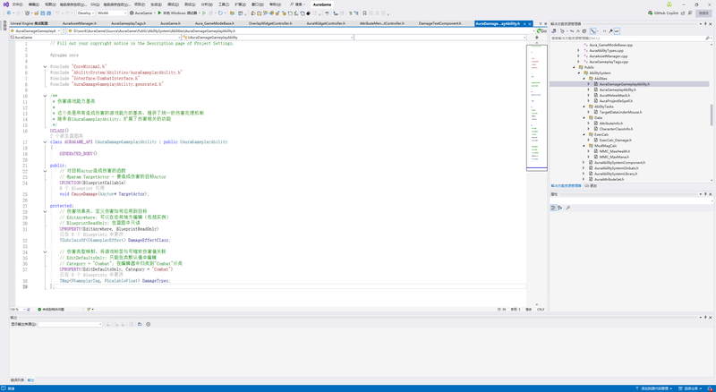Switch to Git Changes panel tab
The width and height of the screenshot is (716, 392).
[592, 186]
